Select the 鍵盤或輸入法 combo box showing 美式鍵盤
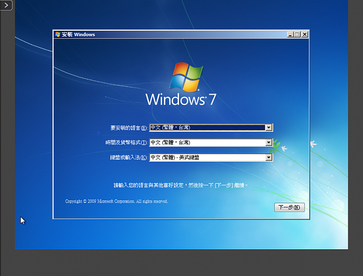 pos(211,158)
